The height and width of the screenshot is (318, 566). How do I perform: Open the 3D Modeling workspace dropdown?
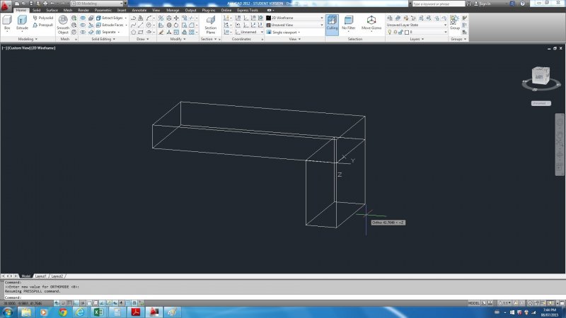click(x=96, y=4)
